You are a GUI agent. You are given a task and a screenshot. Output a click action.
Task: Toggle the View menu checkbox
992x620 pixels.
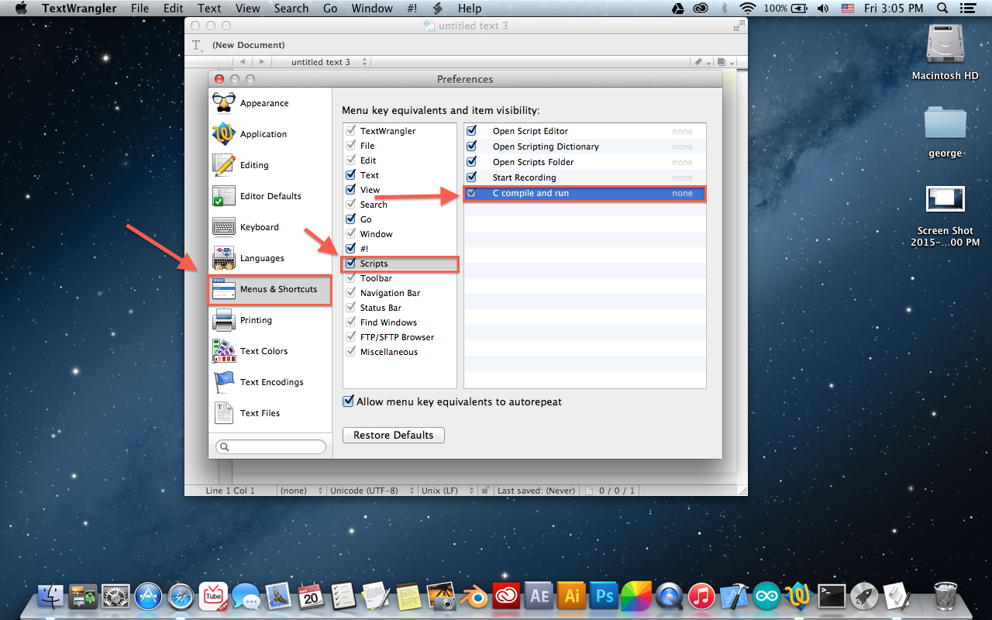[x=351, y=189]
